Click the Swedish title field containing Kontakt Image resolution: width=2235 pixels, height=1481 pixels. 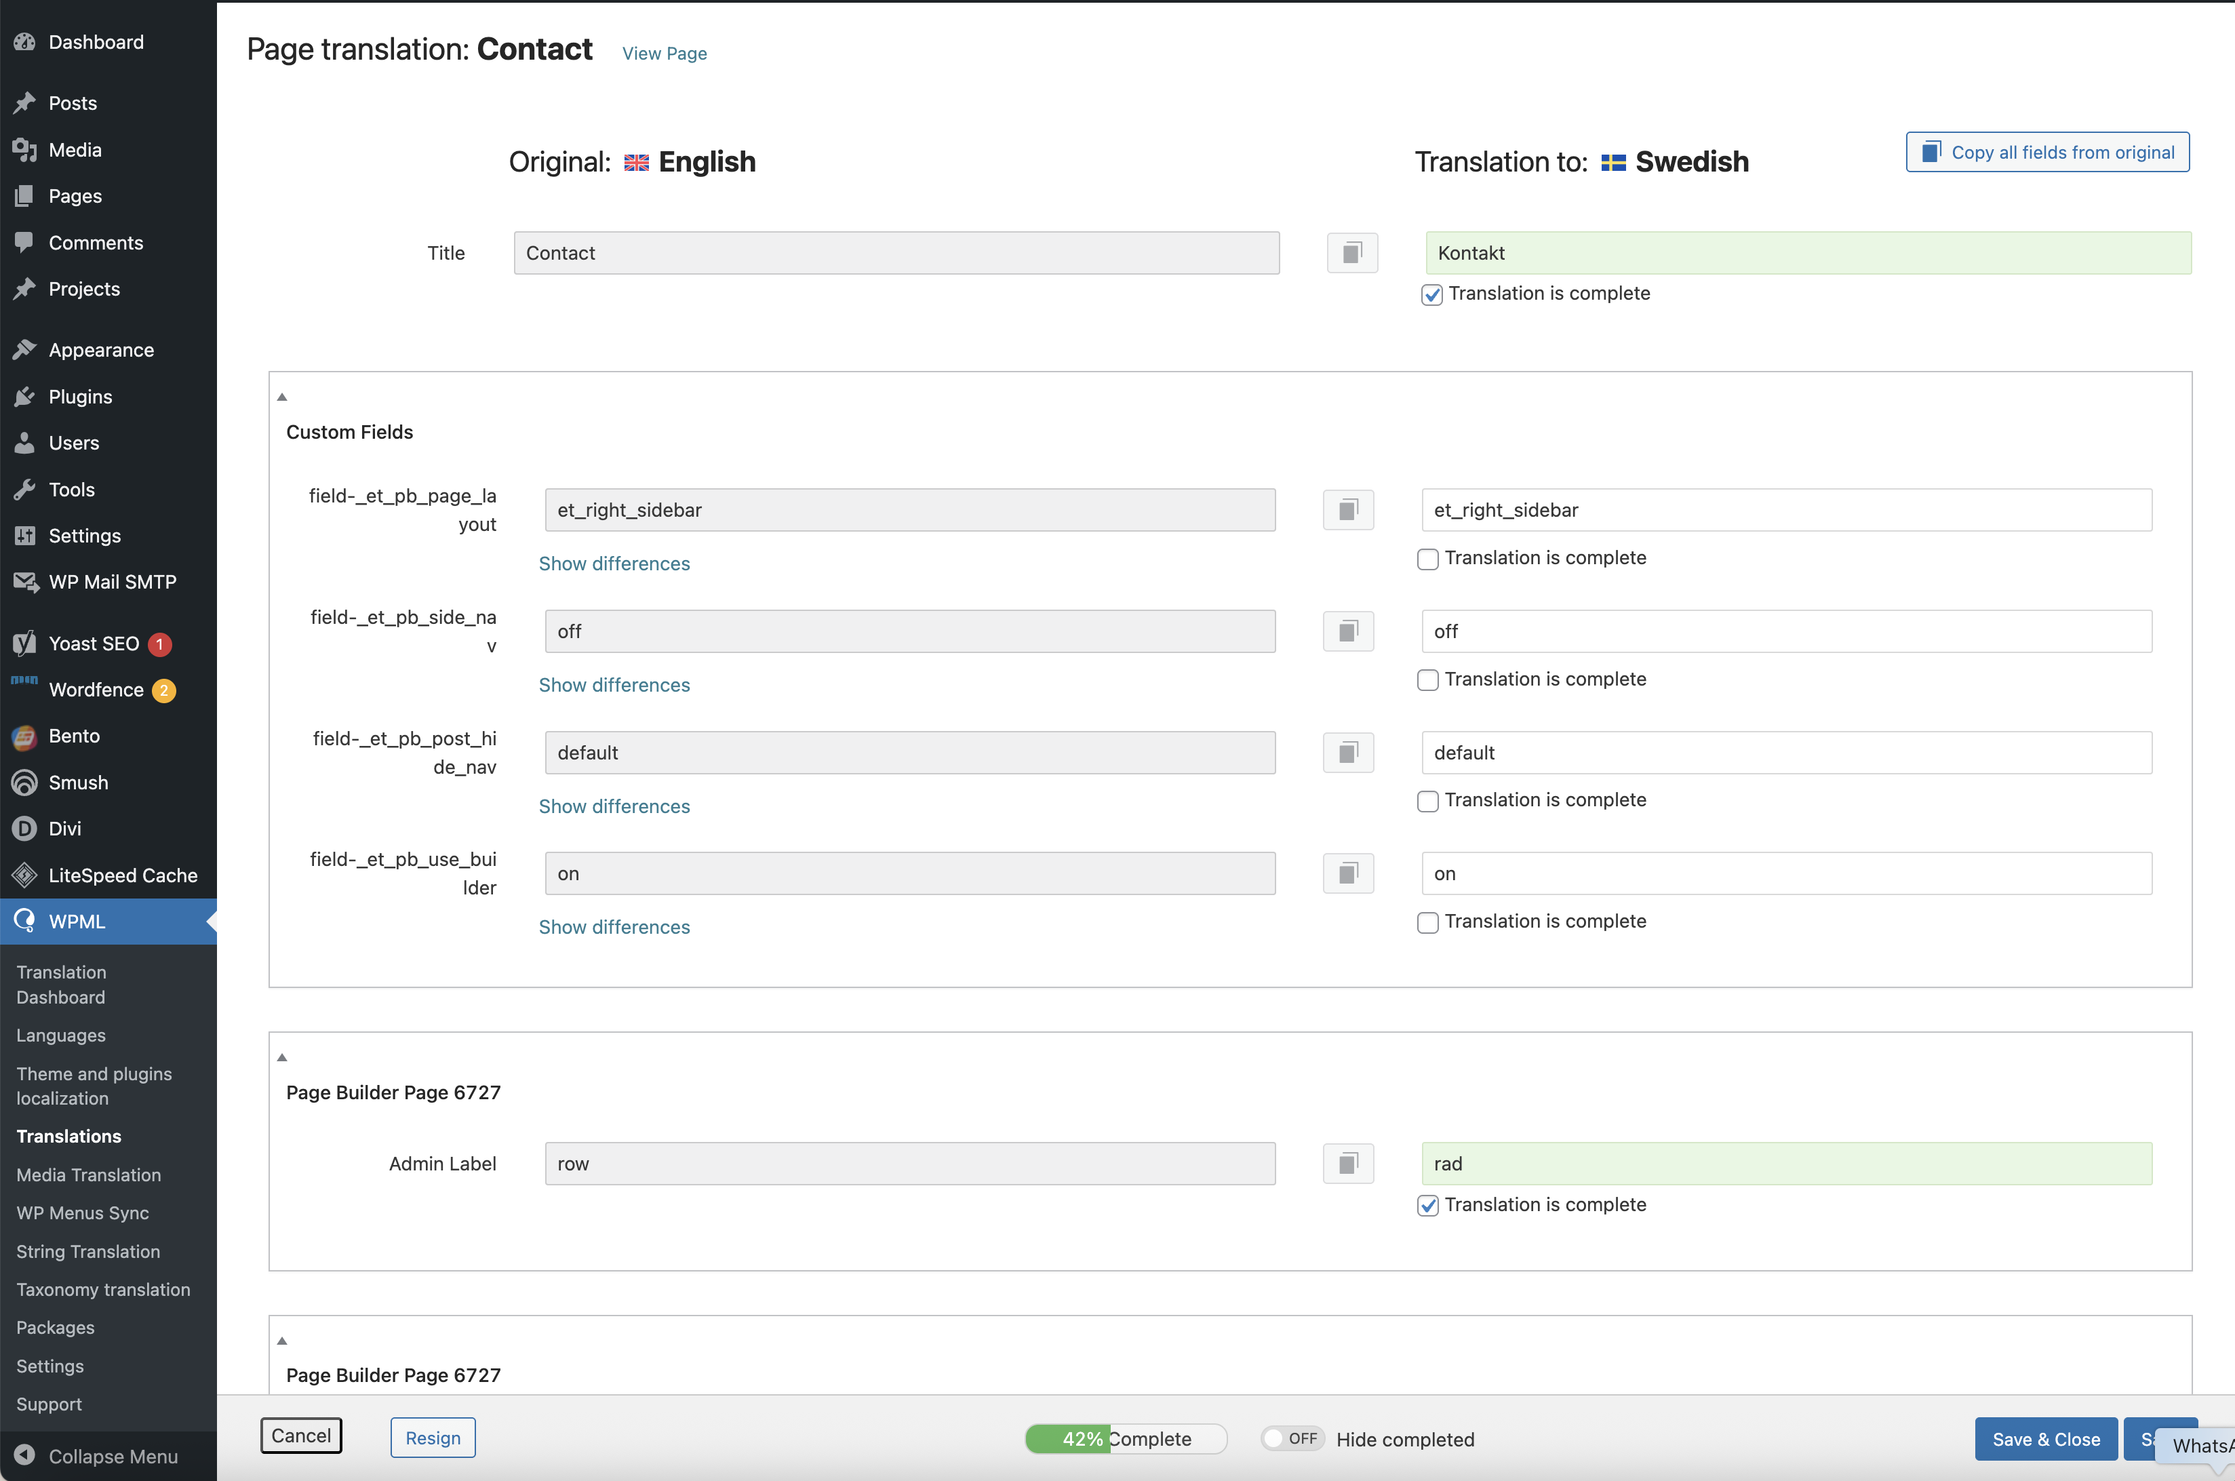click(x=1807, y=253)
